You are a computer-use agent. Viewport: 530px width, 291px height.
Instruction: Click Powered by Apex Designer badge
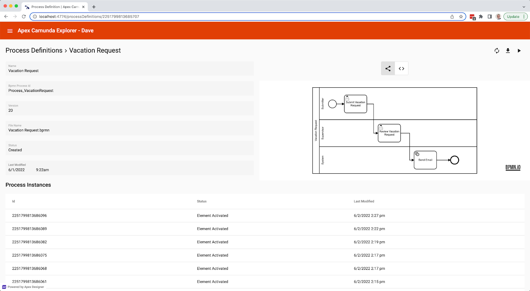[23, 287]
